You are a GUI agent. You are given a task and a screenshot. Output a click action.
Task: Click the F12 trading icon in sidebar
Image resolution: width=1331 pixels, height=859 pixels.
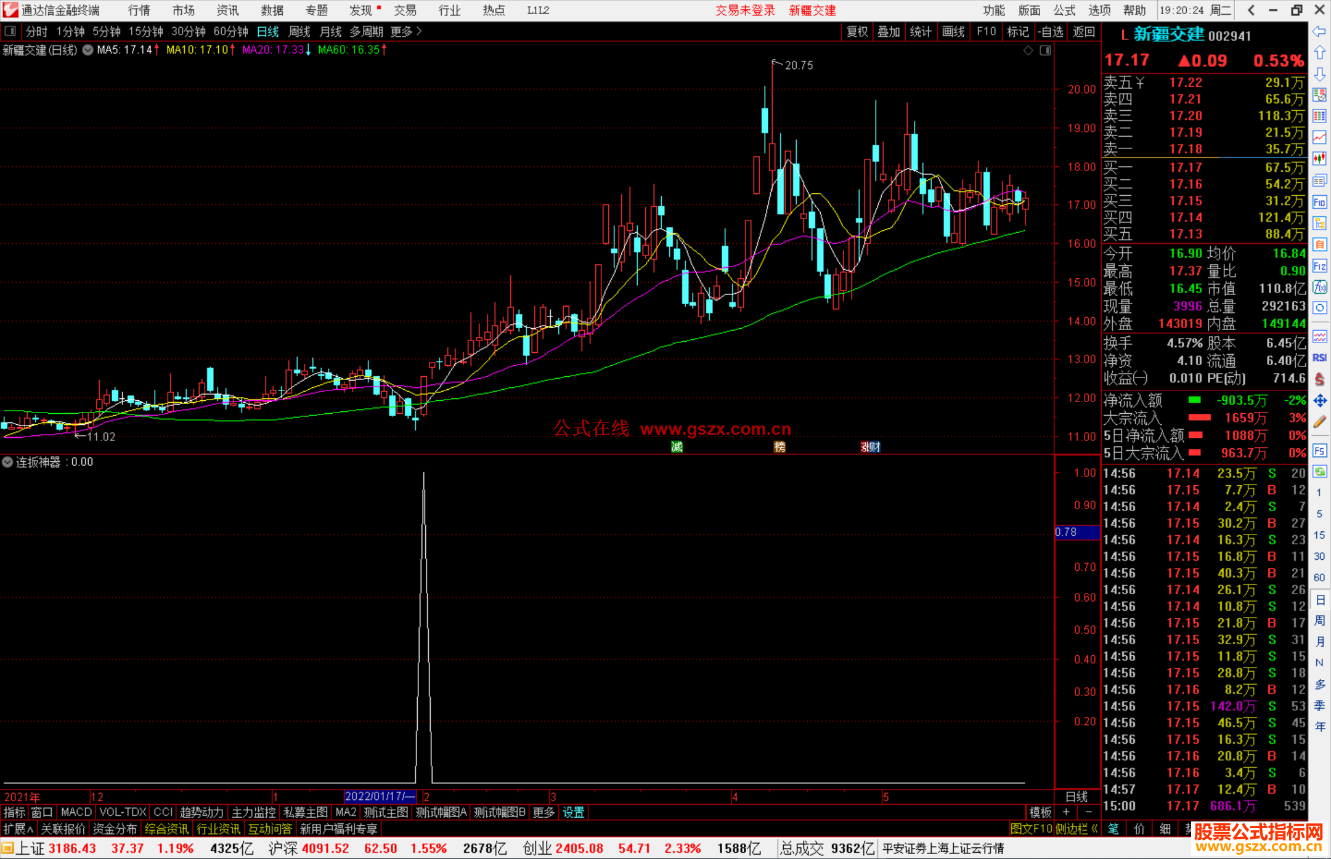point(1319,266)
